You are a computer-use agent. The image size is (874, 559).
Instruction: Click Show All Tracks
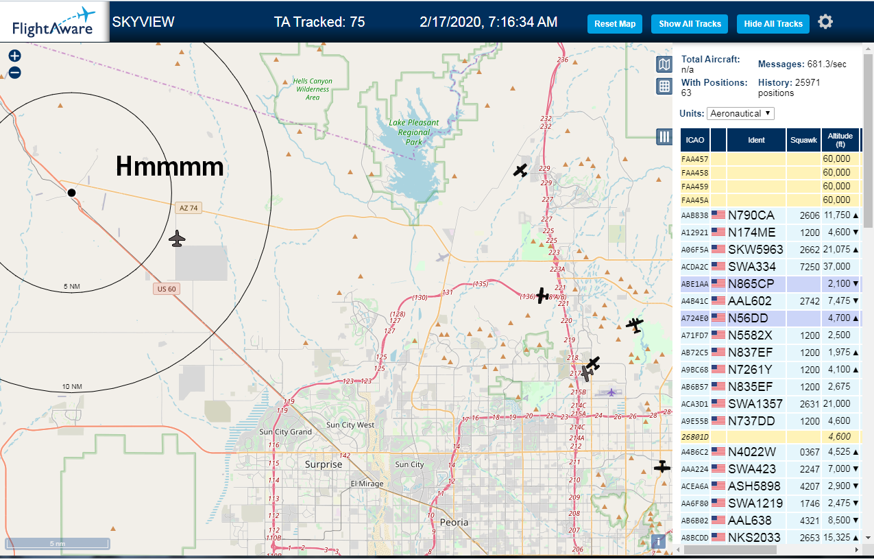pos(690,23)
